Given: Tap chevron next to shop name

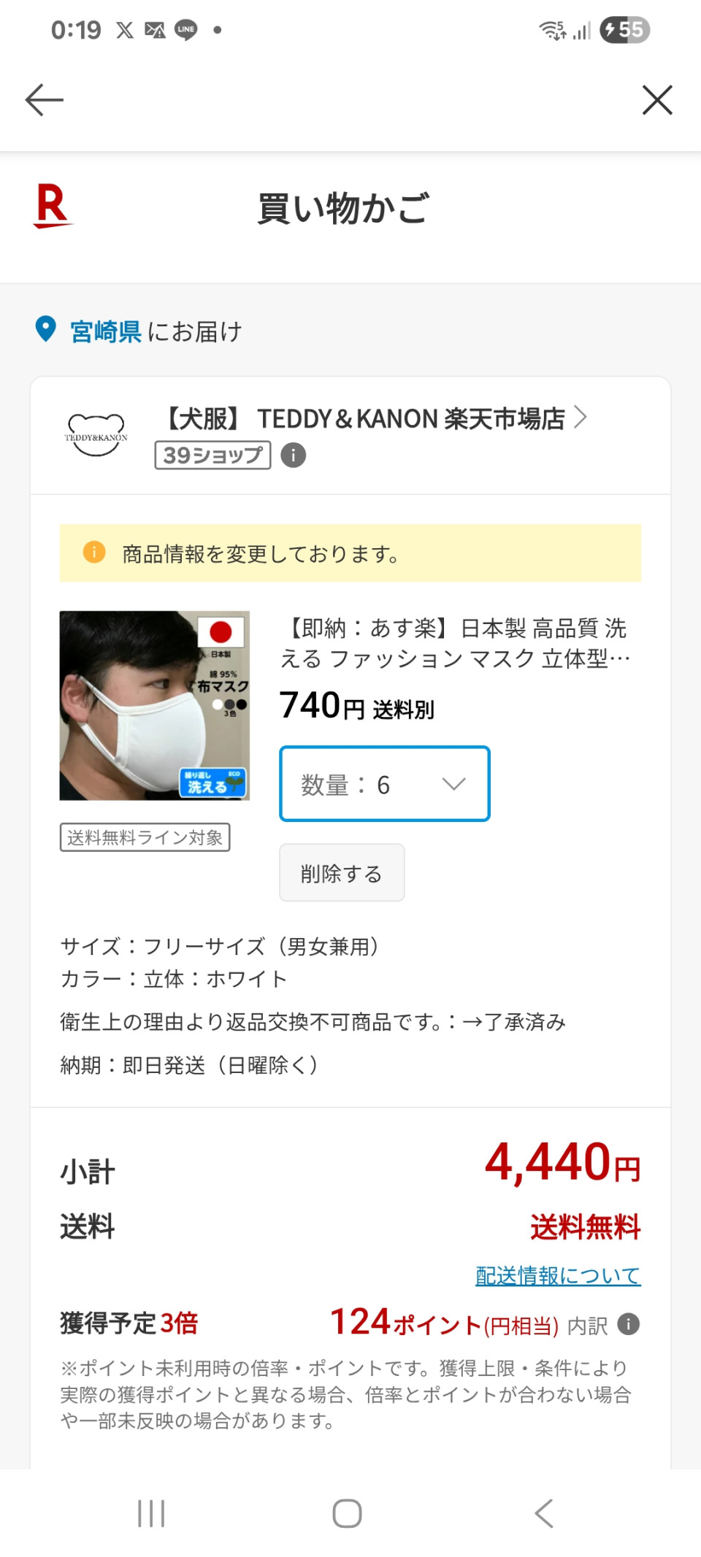Looking at the screenshot, I should pos(581,417).
